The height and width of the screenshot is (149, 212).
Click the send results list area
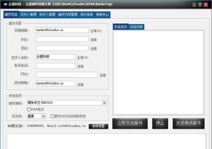[x=158, y=72]
